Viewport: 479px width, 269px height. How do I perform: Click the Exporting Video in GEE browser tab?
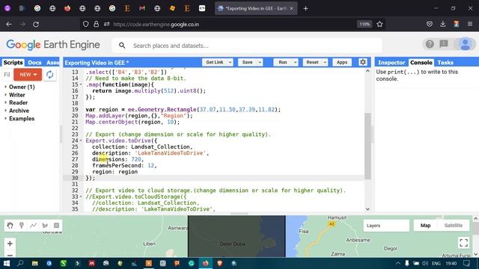tap(255, 8)
